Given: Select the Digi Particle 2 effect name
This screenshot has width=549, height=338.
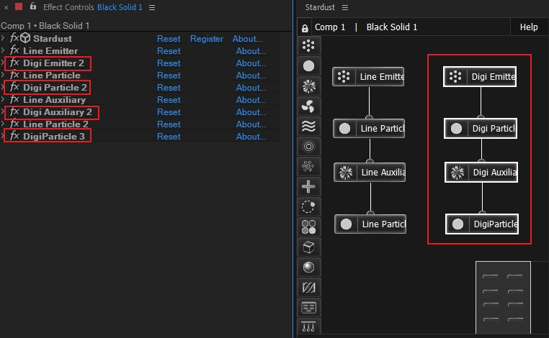Looking at the screenshot, I should pos(55,88).
